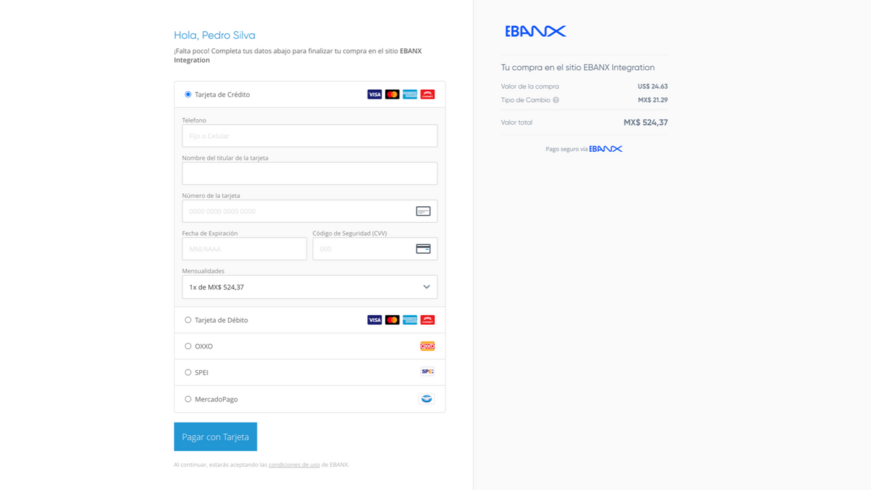
Task: Click the Carnet icon in the debit card row
Action: (427, 319)
